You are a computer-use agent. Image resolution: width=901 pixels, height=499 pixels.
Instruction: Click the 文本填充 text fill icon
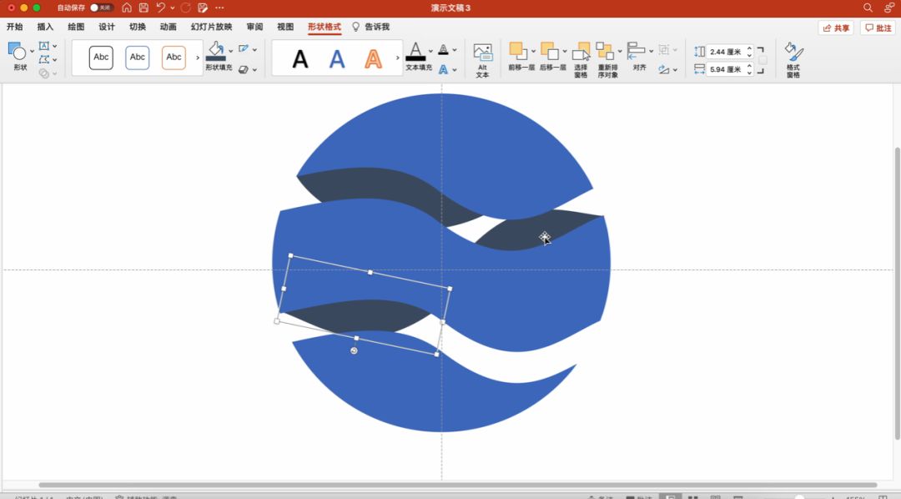pyautogui.click(x=415, y=51)
